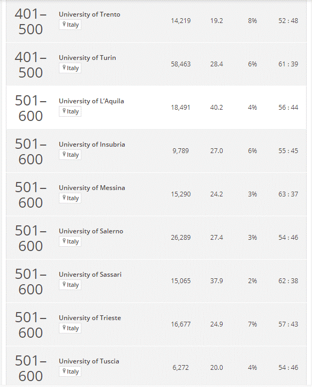This screenshot has width=312, height=387.
Task: Open the University of Messina link
Action: [x=92, y=188]
